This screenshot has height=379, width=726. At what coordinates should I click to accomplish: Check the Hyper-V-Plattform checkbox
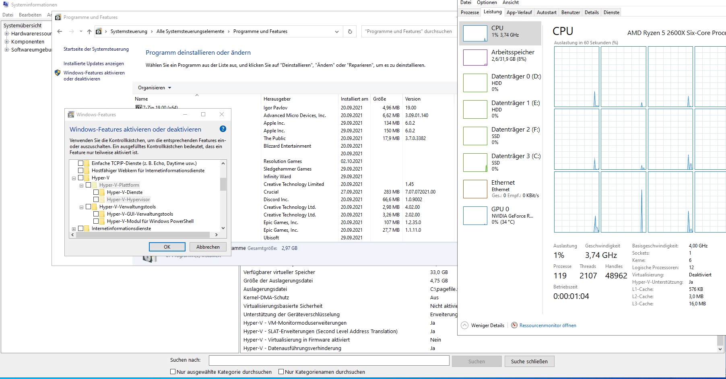pos(88,185)
